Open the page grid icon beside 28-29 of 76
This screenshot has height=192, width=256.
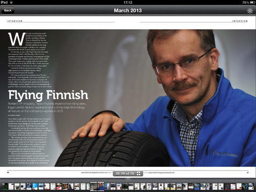click(x=139, y=173)
